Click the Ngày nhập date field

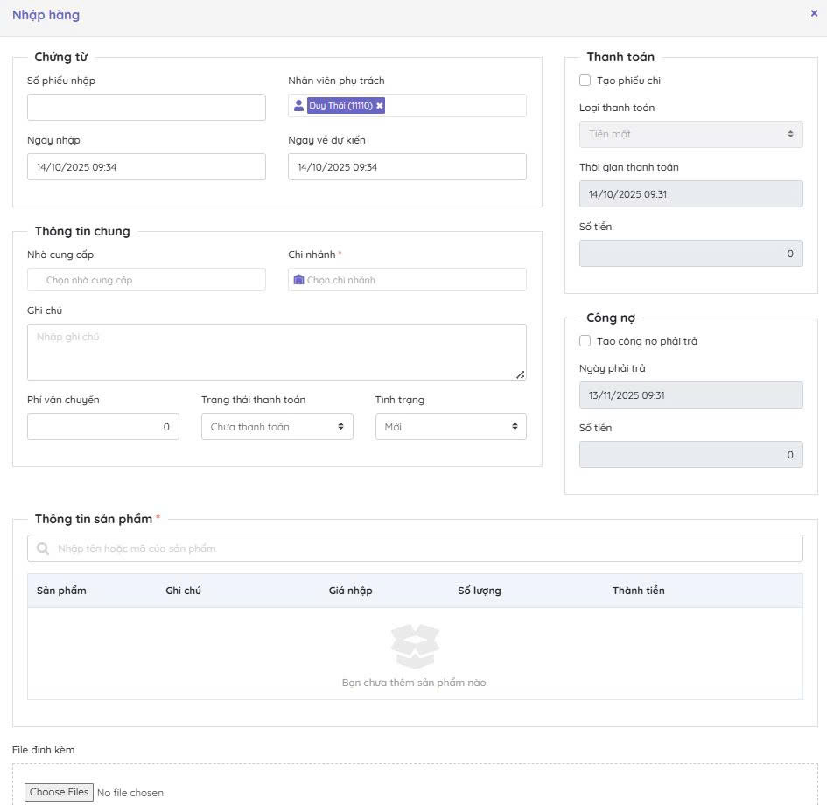[x=146, y=167]
